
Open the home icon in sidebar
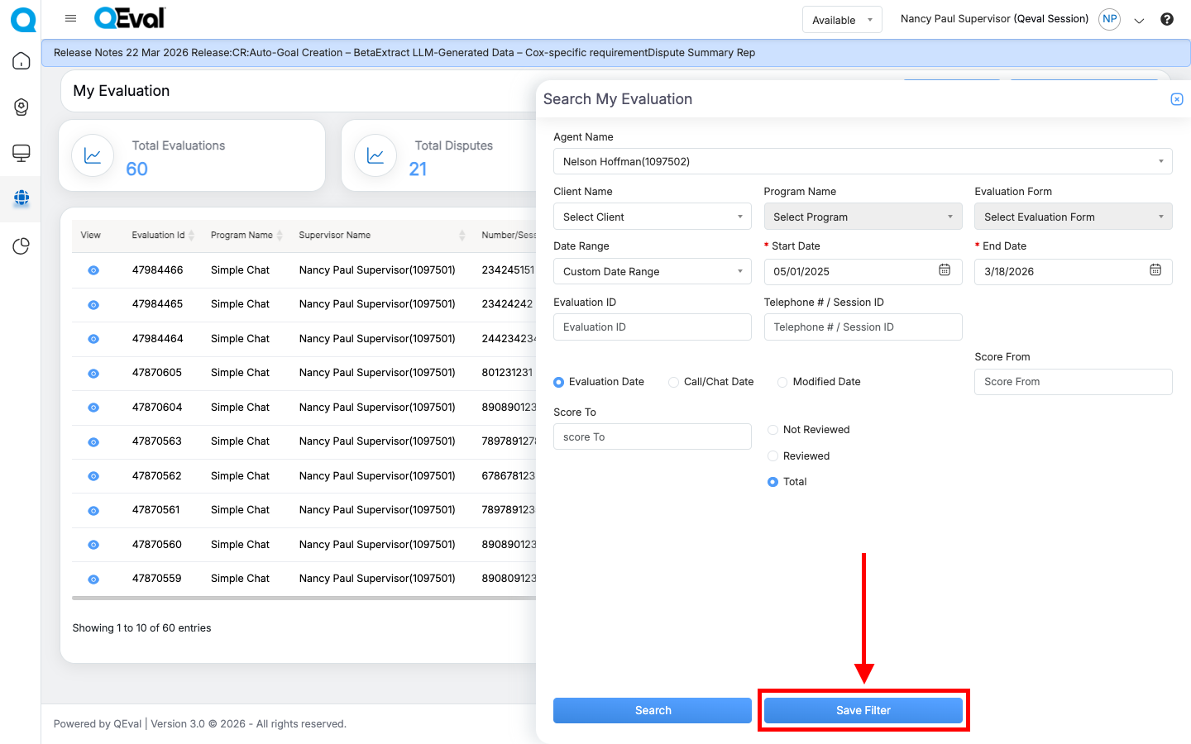click(x=22, y=61)
